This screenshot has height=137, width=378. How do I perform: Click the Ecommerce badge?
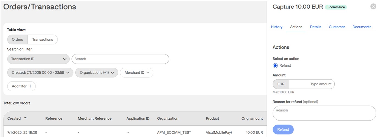pyautogui.click(x=336, y=7)
